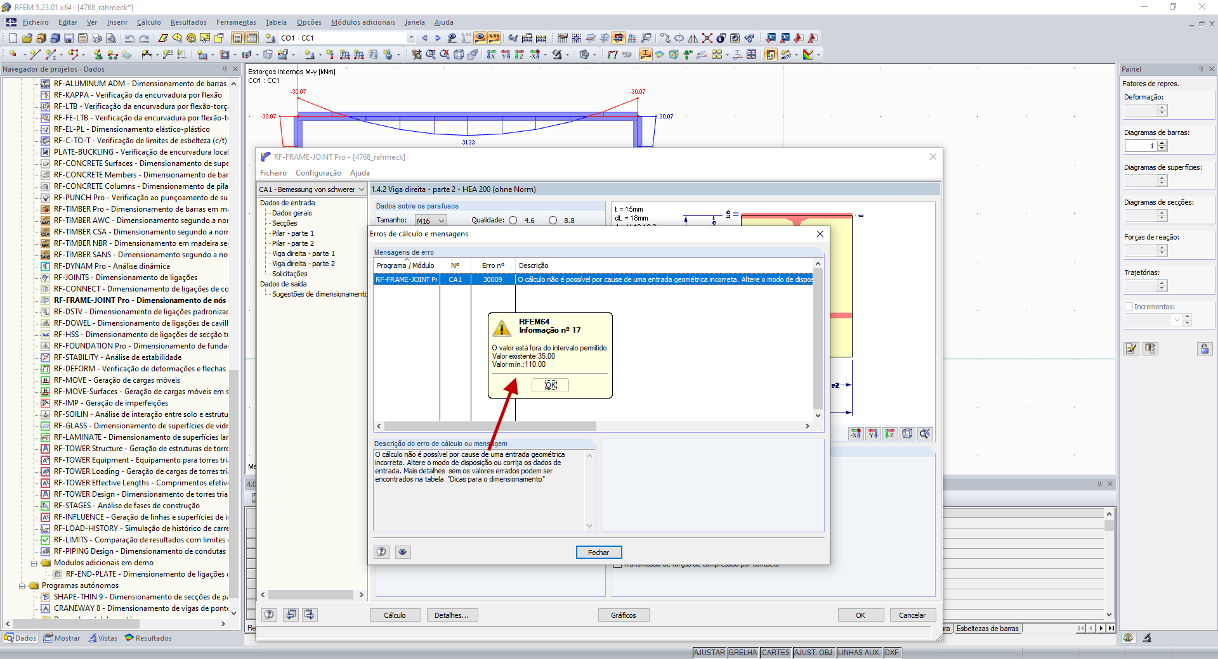Click help icon at RF-FRAME-JOINT bottom left
The width and height of the screenshot is (1218, 659).
270,615
